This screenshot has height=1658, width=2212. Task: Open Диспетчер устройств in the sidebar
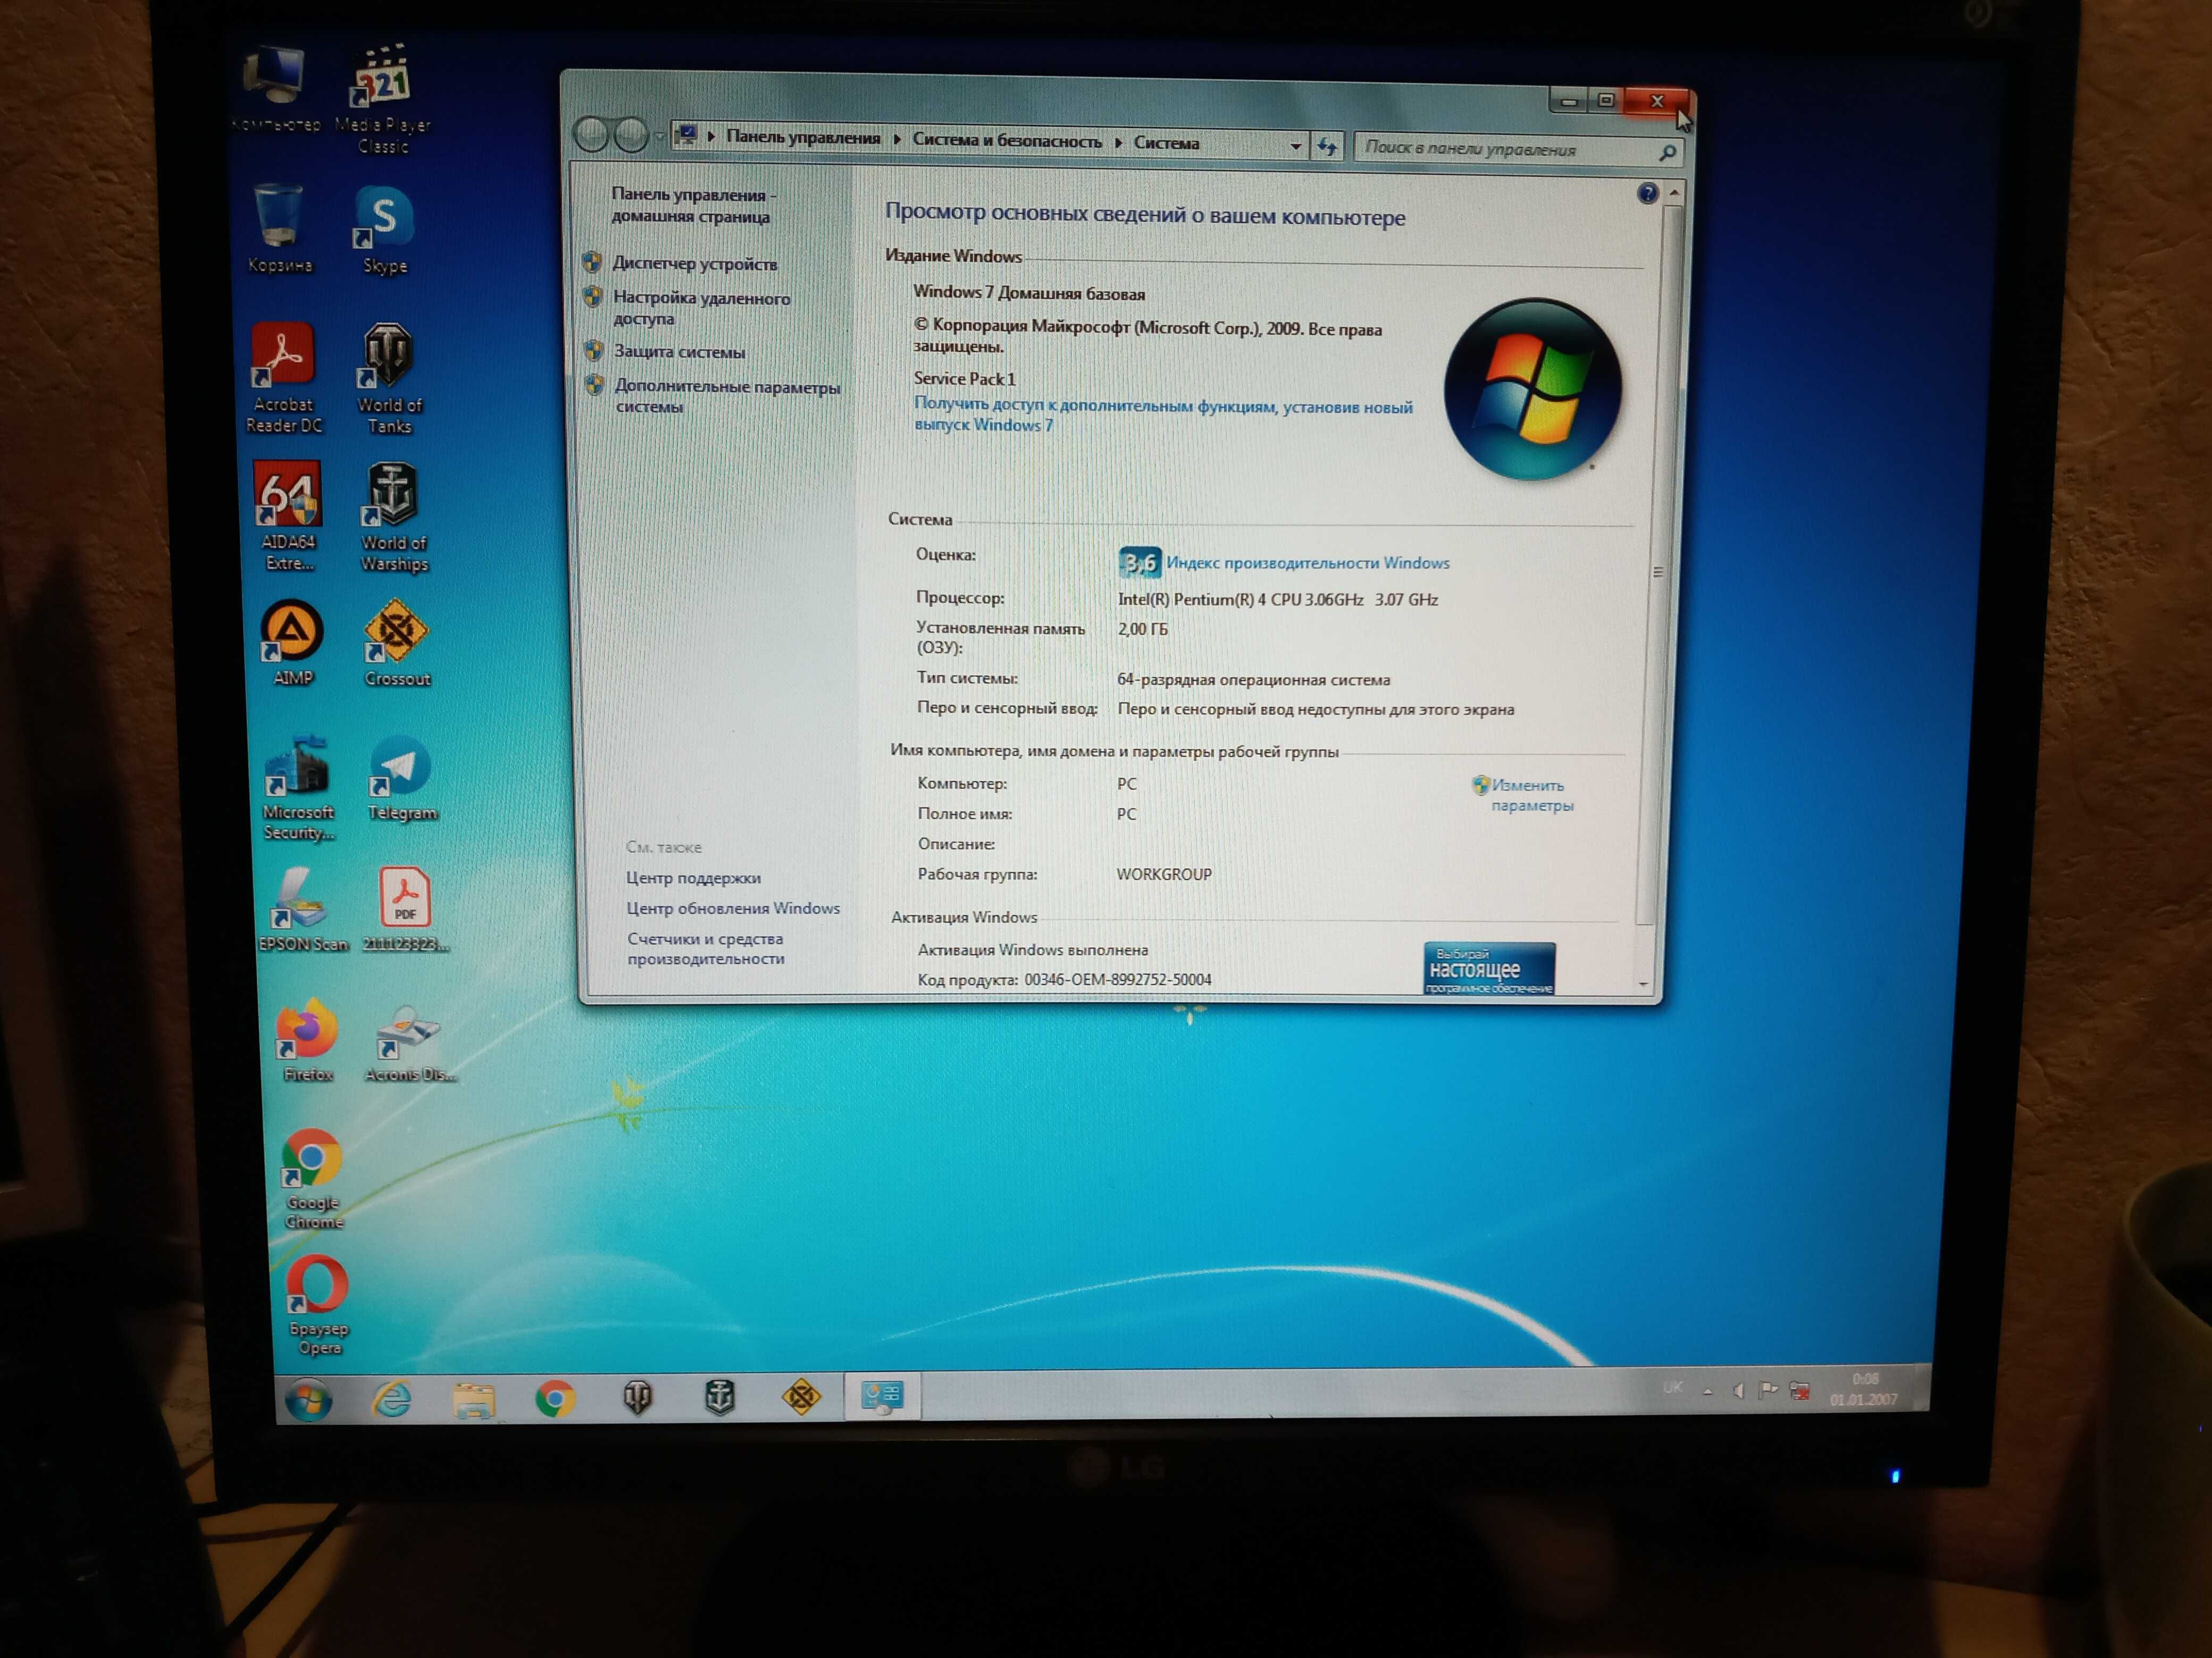click(x=694, y=264)
